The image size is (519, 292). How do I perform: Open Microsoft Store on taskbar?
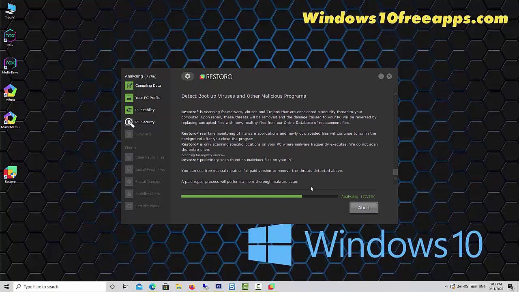coord(165,287)
